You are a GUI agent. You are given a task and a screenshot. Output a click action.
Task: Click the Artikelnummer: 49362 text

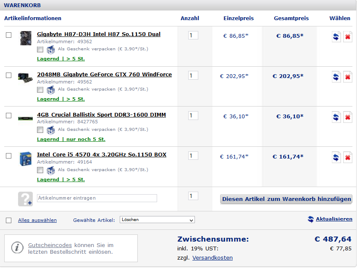click(x=65, y=42)
